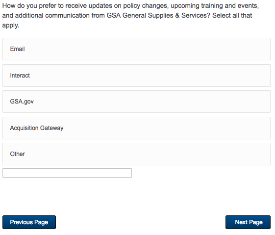275x235 pixels.
Task: Click the 'GSA.gov' label text
Action: coord(22,102)
